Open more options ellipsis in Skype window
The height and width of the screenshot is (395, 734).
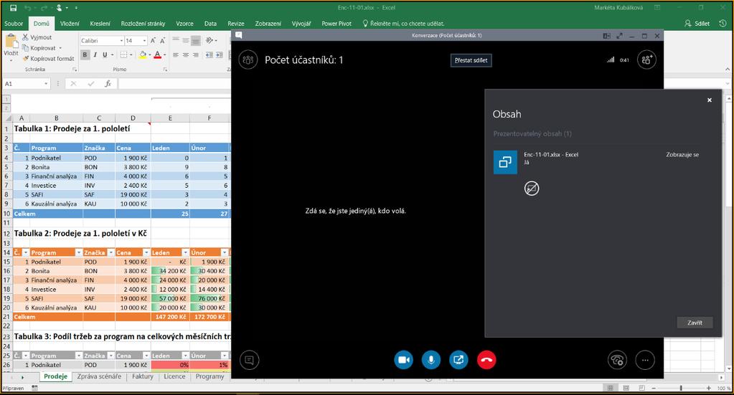(x=645, y=360)
